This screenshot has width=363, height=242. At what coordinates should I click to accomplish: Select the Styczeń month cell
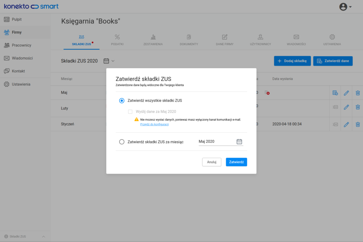pos(68,124)
